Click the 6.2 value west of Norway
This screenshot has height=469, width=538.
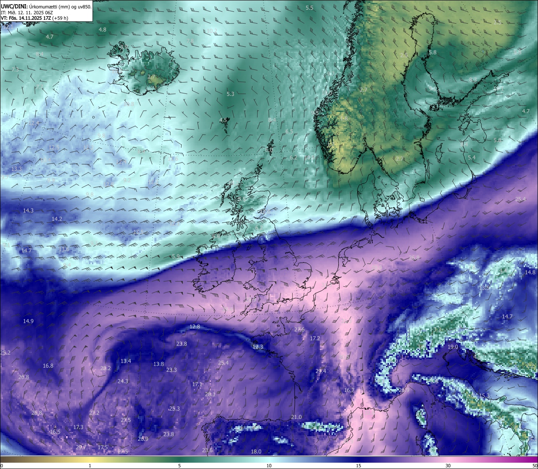tap(293, 158)
